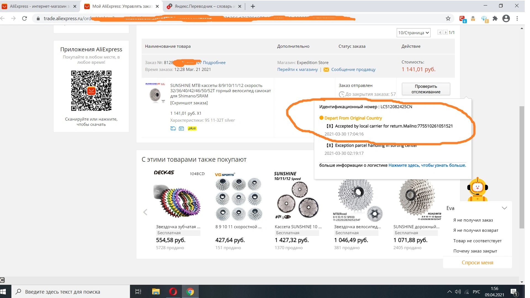Open File Explorer from taskbar
Image resolution: width=530 pixels, height=298 pixels.
coord(156,292)
